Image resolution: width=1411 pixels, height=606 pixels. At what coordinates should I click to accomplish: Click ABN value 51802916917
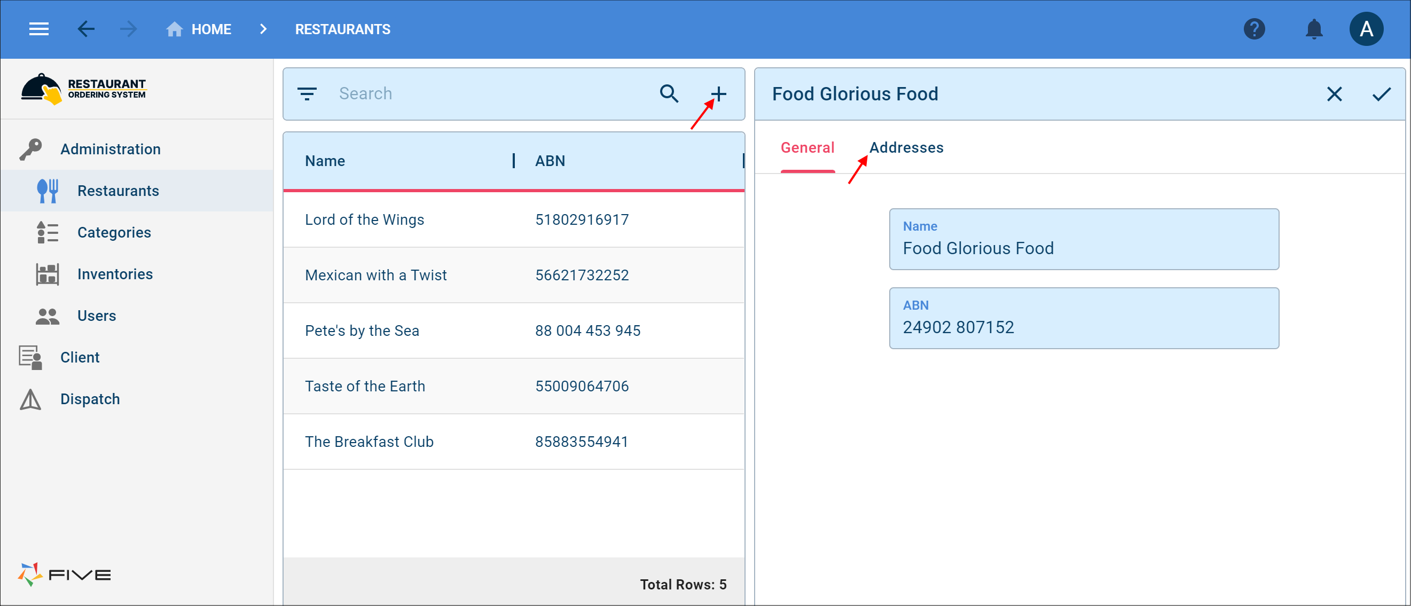pos(582,219)
